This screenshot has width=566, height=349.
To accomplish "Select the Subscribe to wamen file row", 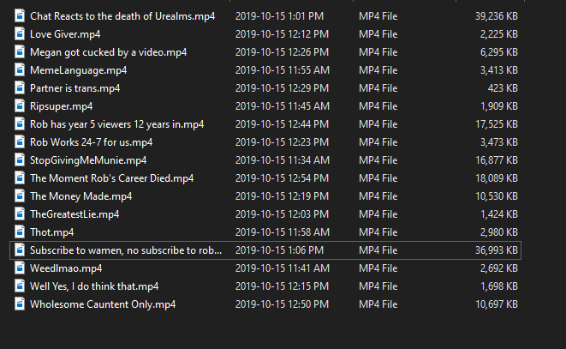I will pos(265,250).
